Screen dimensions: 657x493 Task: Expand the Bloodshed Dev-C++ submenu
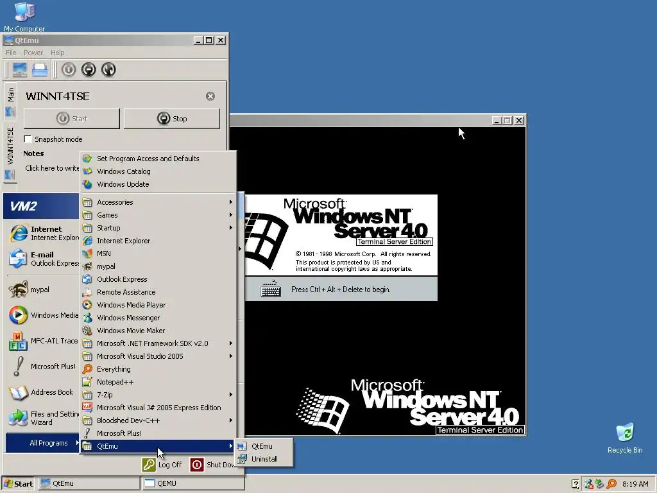click(158, 420)
